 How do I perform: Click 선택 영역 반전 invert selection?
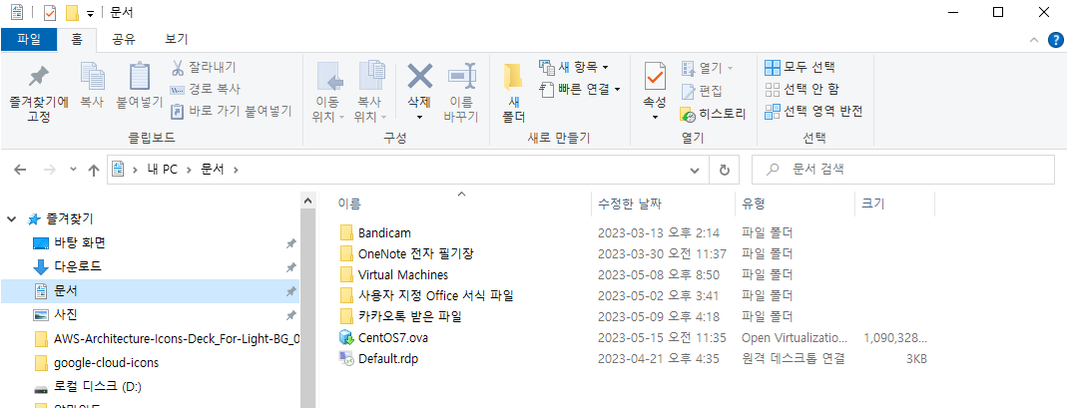(x=813, y=111)
